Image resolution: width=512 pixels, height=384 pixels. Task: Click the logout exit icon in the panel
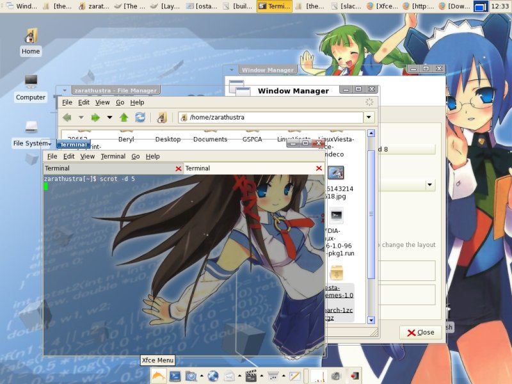(x=355, y=376)
